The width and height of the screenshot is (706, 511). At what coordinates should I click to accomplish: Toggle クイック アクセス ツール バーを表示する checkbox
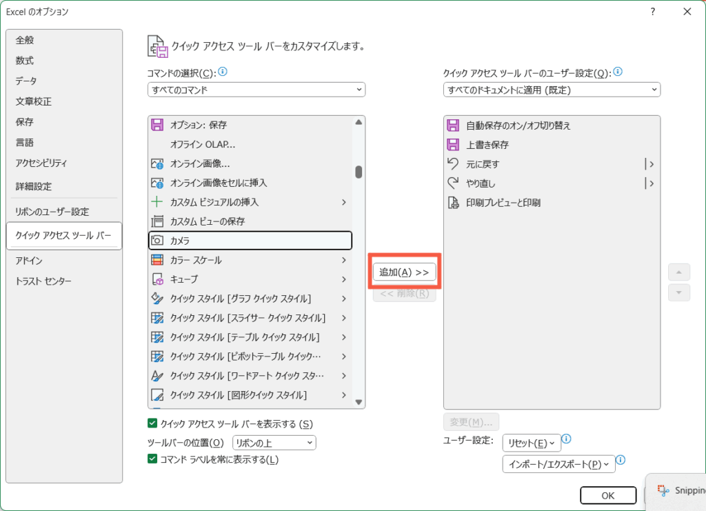pos(152,423)
